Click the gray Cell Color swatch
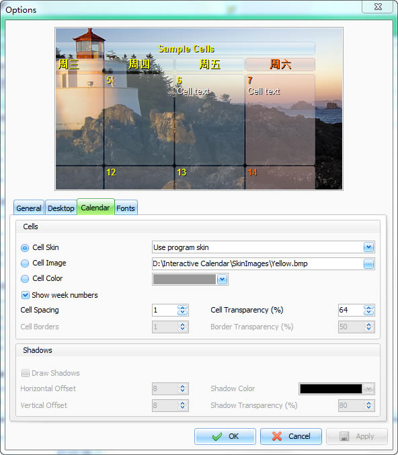Screen dimensions: 398x455 [184, 279]
